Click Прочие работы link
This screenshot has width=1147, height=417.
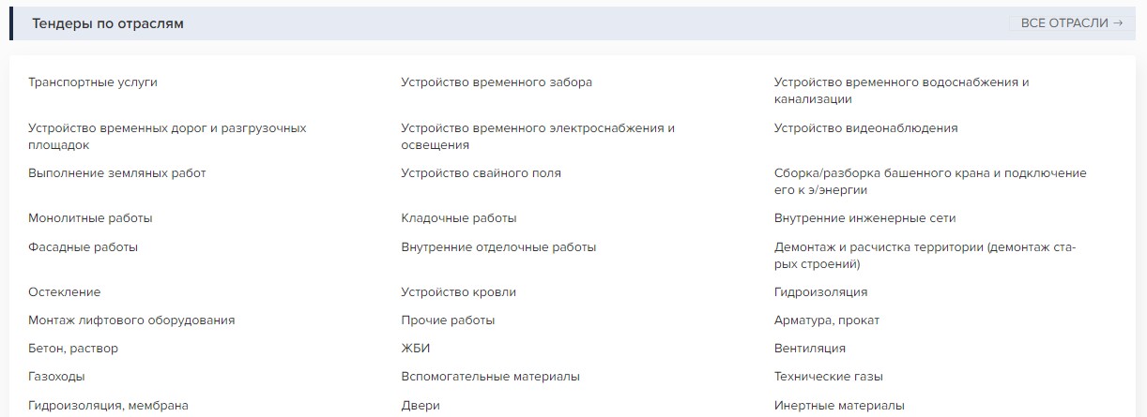(x=448, y=320)
